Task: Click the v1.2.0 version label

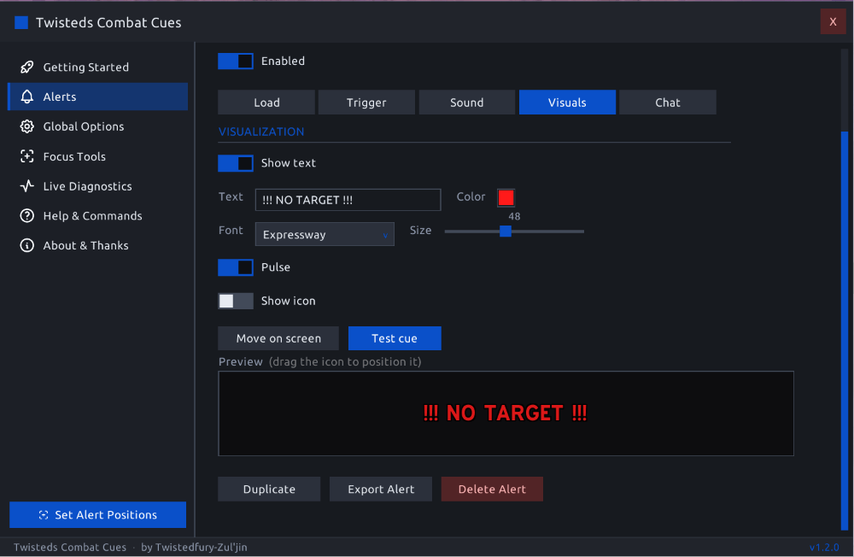Action: coord(824,548)
